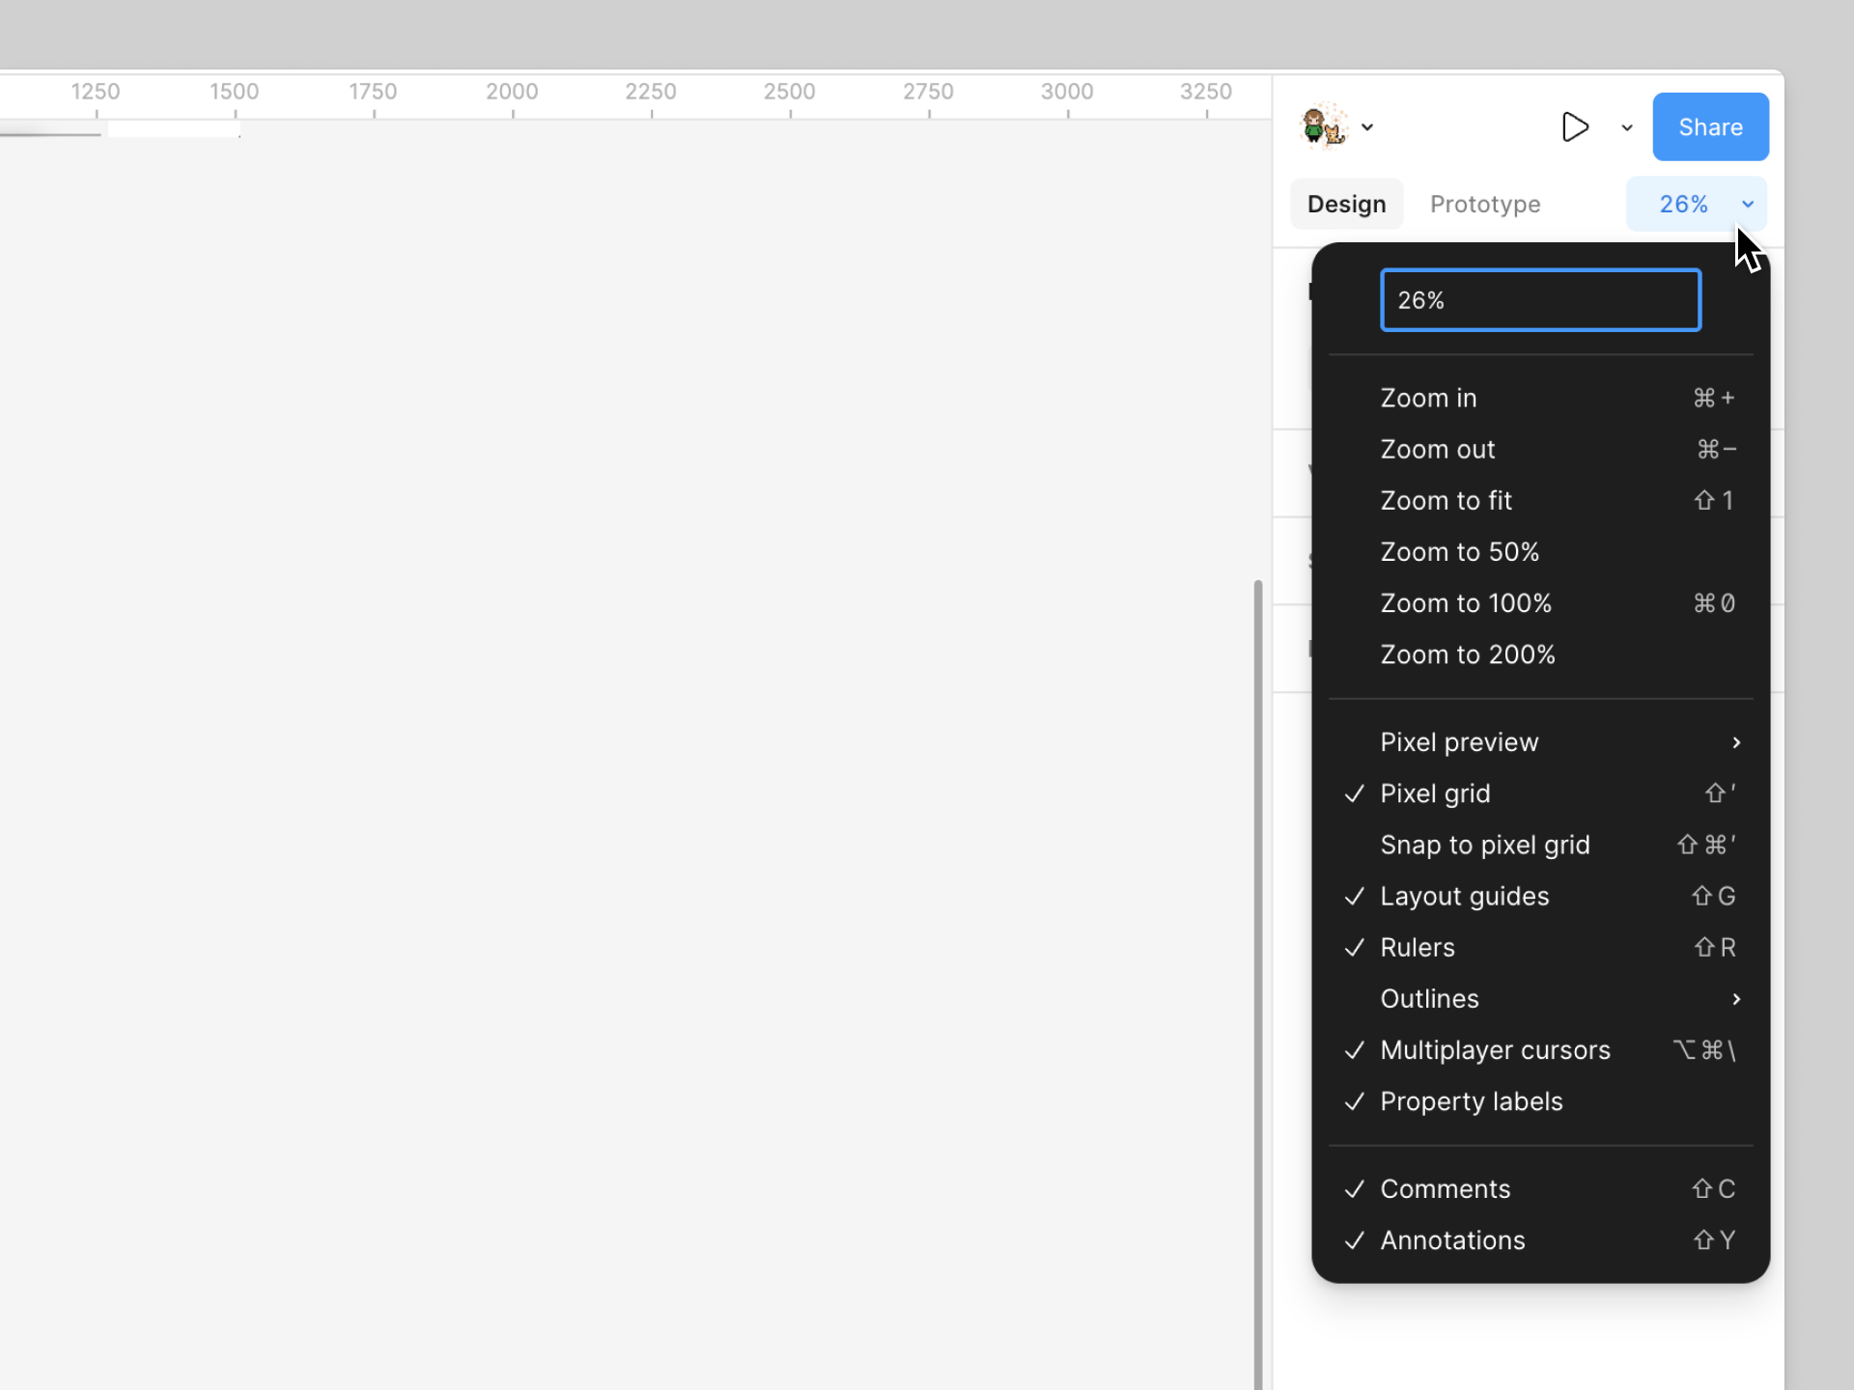Open the Pixel preview submenu arrow
The image size is (1854, 1390).
coord(1736,742)
